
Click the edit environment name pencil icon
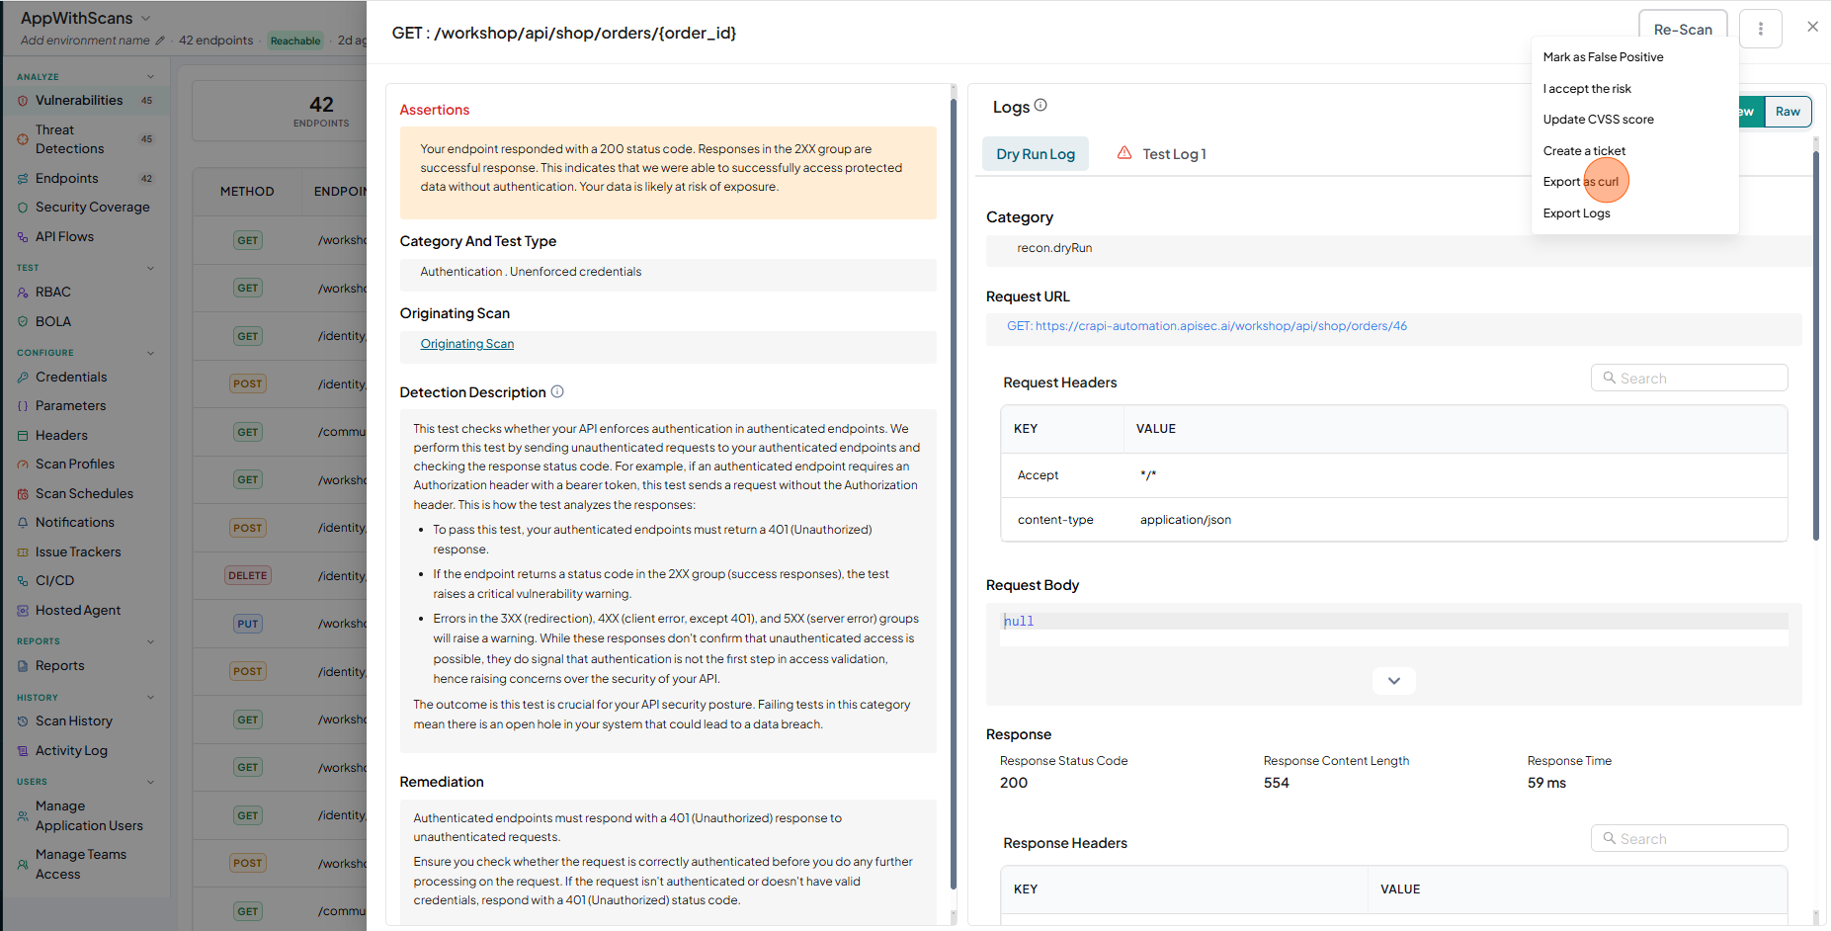(160, 41)
